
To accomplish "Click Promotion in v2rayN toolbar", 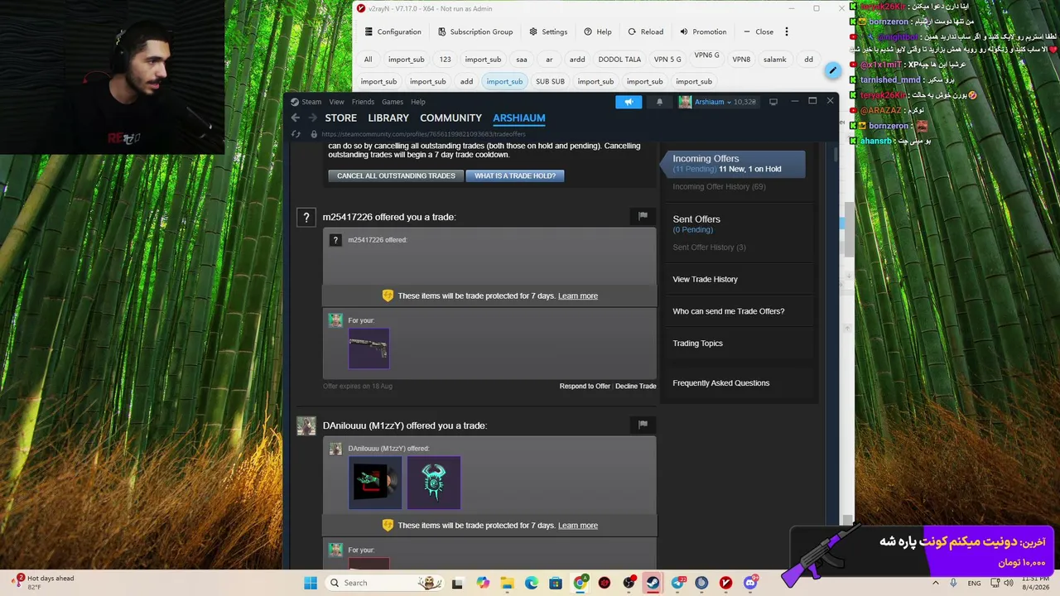I will [x=703, y=31].
